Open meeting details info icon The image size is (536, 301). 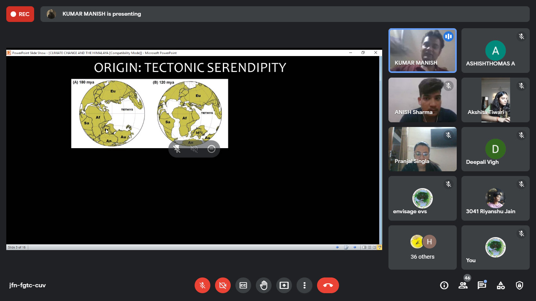coord(444,285)
